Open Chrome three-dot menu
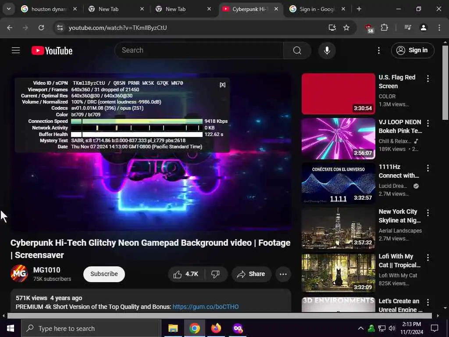Viewport: 449px width, 337px height. click(x=439, y=28)
